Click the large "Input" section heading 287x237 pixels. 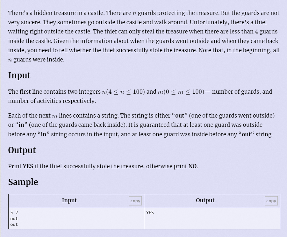pos(19,75)
